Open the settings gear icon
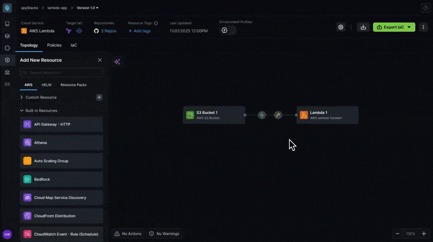This screenshot has width=433, height=242. click(341, 27)
